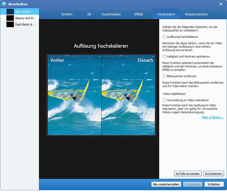Open the 3D tab
Screen dimensions: 227x193
89,14
